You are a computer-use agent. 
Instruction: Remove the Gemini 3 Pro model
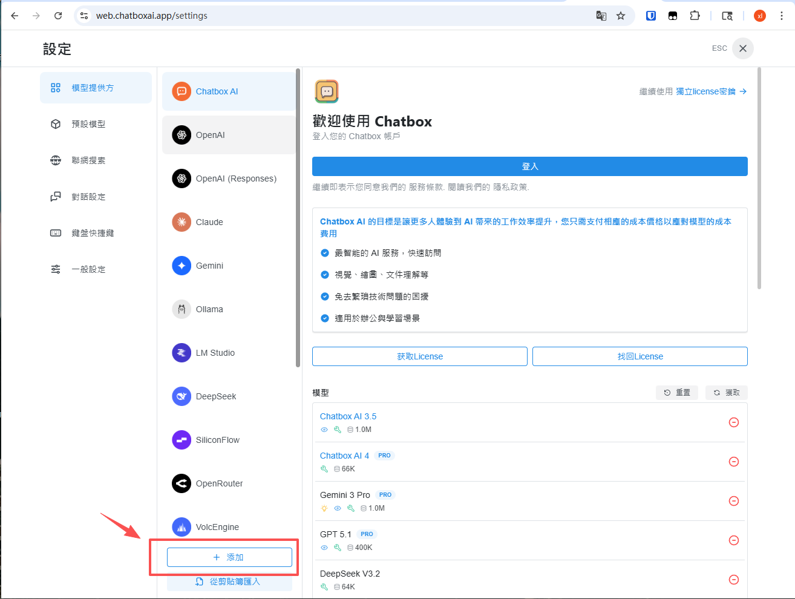pos(734,501)
